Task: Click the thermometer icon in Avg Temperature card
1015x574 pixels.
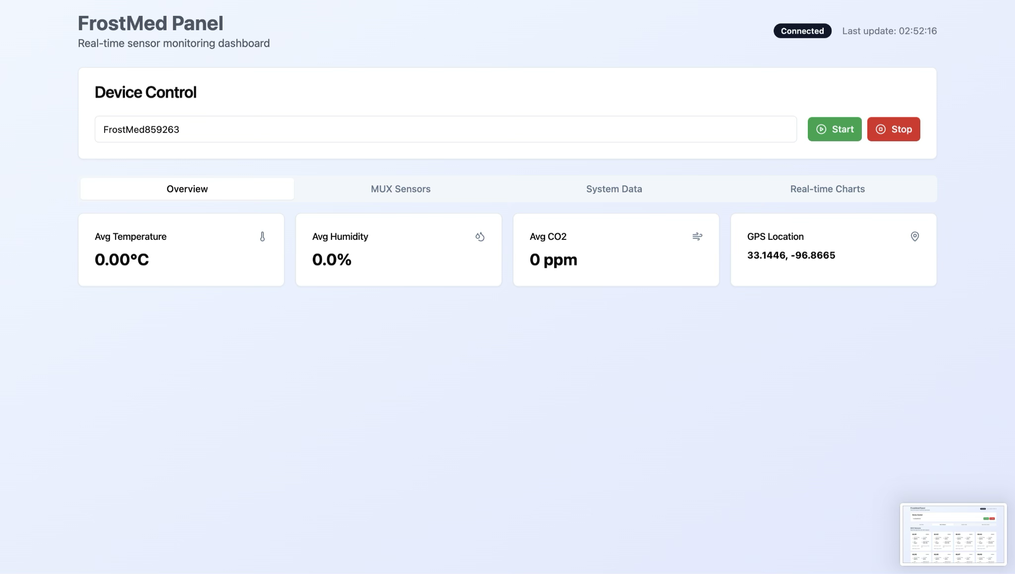Action: coord(262,237)
